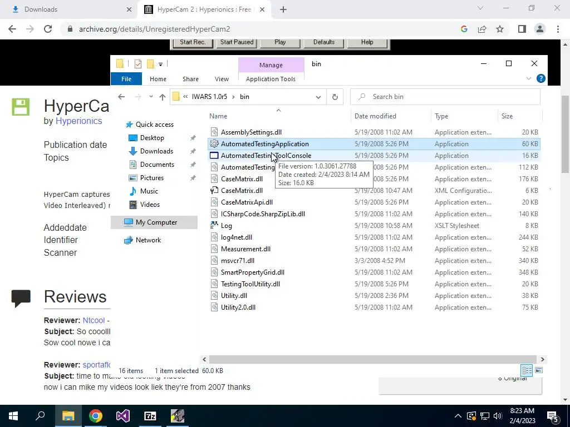Expand the ribbon using the chevron

(529, 78)
